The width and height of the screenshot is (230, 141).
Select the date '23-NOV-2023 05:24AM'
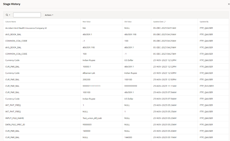pyautogui.click(x=165, y=105)
